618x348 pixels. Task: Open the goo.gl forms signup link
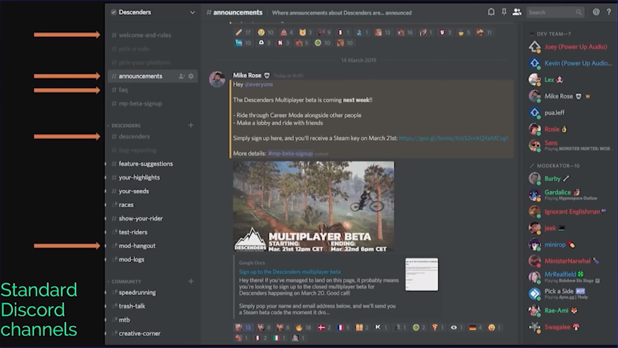(453, 138)
